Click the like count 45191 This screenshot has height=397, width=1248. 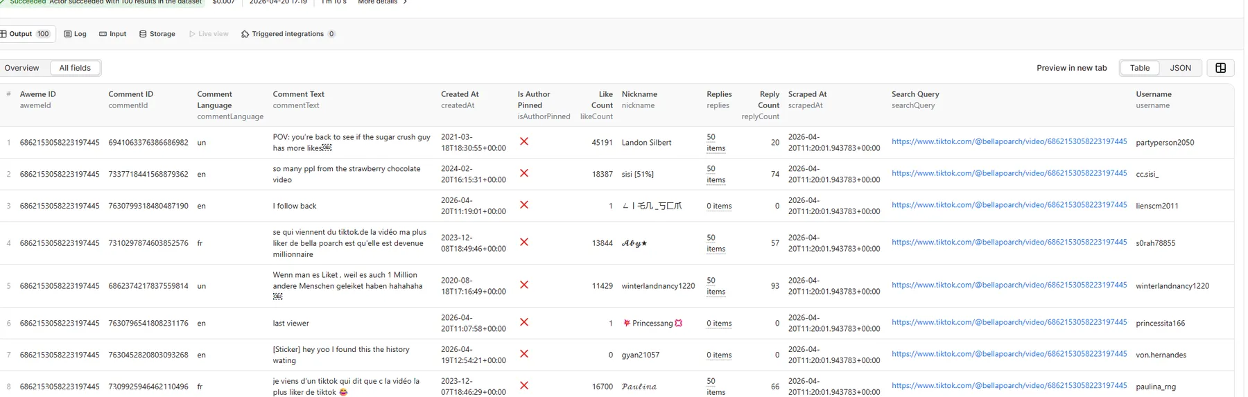click(602, 143)
